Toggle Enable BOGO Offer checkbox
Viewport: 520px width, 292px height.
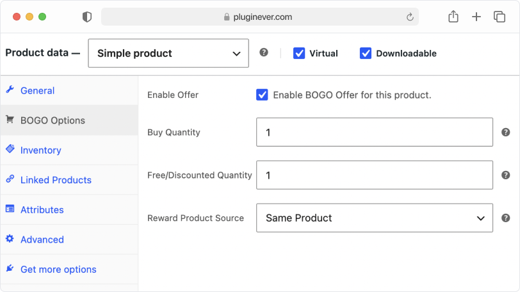point(262,95)
